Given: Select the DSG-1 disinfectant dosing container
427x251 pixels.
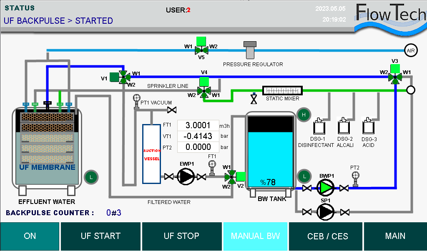Looking at the screenshot, I should point(319,127).
